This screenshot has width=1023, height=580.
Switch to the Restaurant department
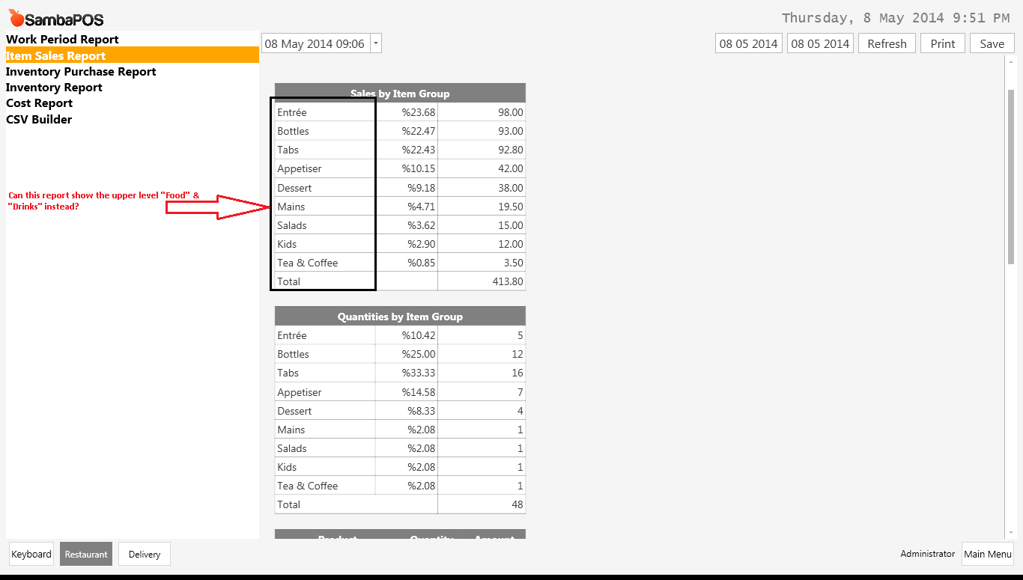click(x=85, y=554)
